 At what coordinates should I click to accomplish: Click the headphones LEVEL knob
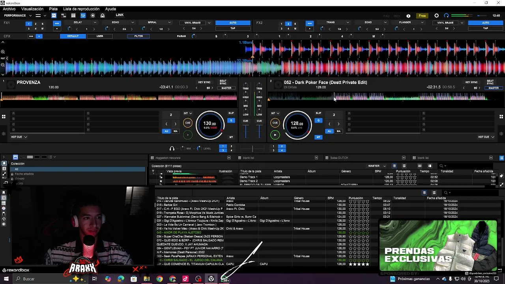199,148
